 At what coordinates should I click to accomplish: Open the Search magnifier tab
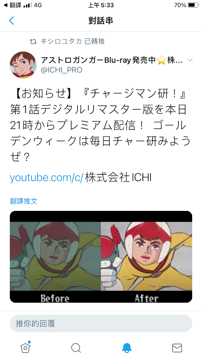coord(76,348)
